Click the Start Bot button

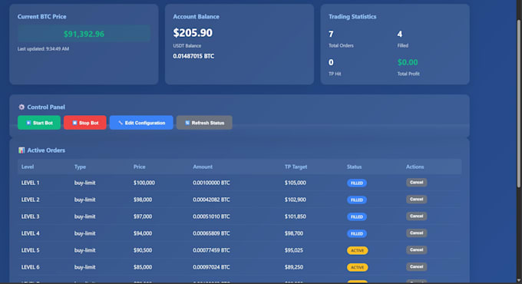pos(39,123)
